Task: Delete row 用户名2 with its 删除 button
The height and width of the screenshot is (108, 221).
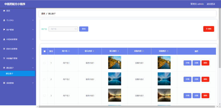Action: coord(205,79)
